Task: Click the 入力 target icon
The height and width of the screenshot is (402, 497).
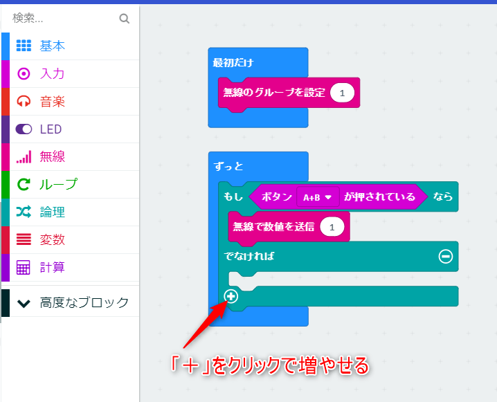Action: click(24, 73)
